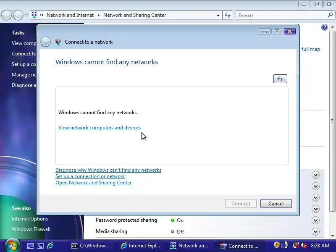Screen dimensions: 336x252
Task: Open Windows Firewall under See also
Action: tap(31, 229)
